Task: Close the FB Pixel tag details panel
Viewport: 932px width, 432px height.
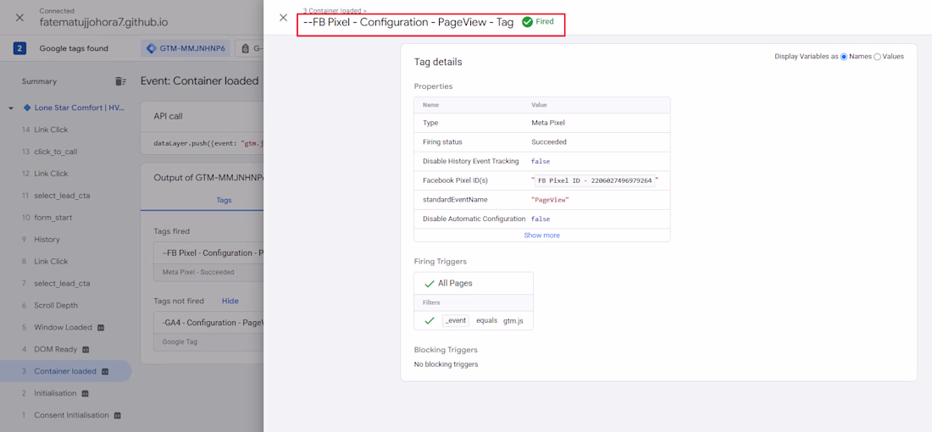Action: click(x=284, y=17)
